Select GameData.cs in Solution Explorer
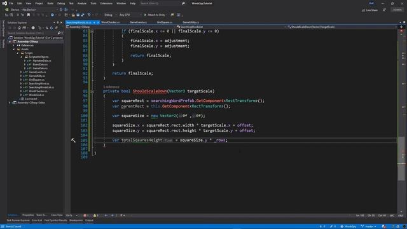This screenshot has width=407, height=229. [x=40, y=68]
